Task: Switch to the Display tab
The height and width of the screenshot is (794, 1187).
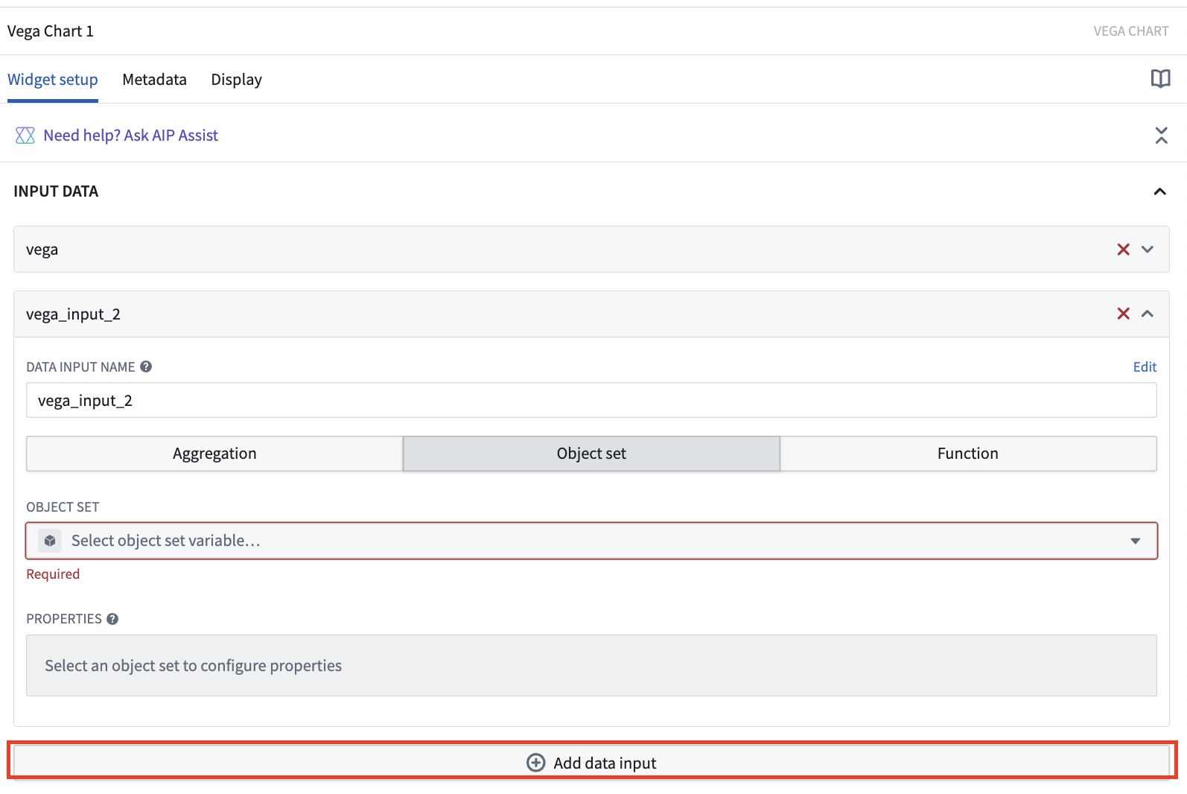Action: tap(236, 80)
